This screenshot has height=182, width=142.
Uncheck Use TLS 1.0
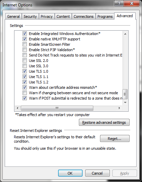pyautogui.click(x=25, y=71)
